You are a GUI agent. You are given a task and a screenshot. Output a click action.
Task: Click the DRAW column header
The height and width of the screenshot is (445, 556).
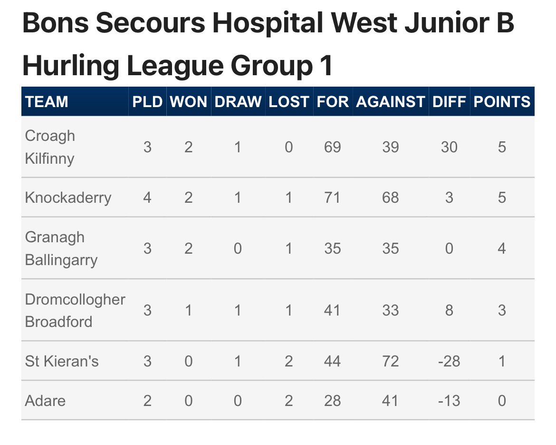click(x=238, y=101)
